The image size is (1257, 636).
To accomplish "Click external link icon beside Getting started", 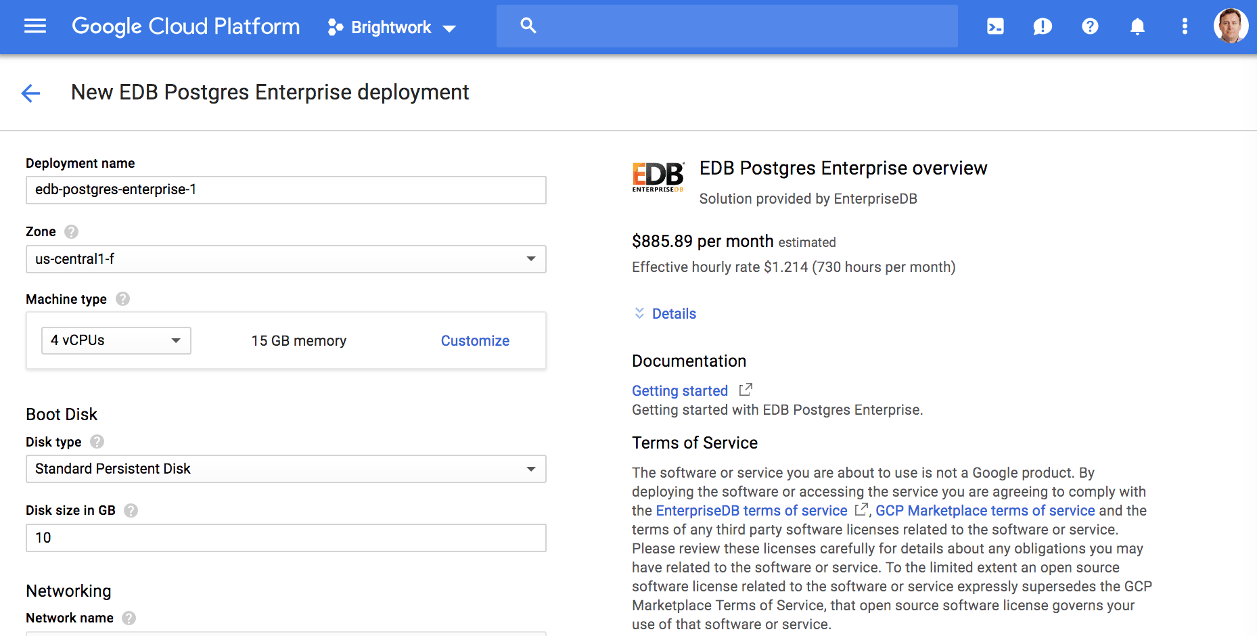I will coord(746,390).
